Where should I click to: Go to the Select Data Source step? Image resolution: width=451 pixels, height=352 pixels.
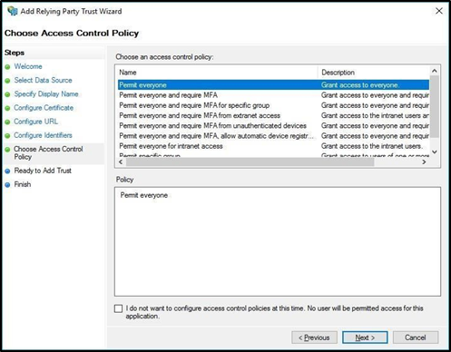coord(43,80)
